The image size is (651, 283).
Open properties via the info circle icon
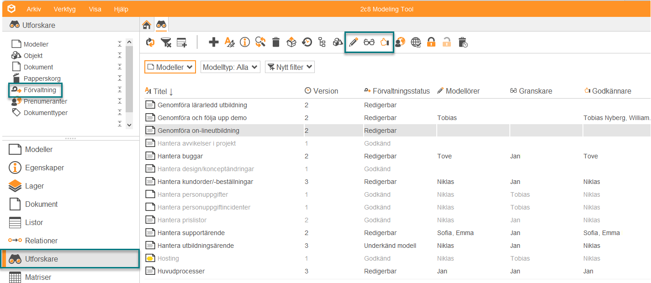(x=245, y=42)
